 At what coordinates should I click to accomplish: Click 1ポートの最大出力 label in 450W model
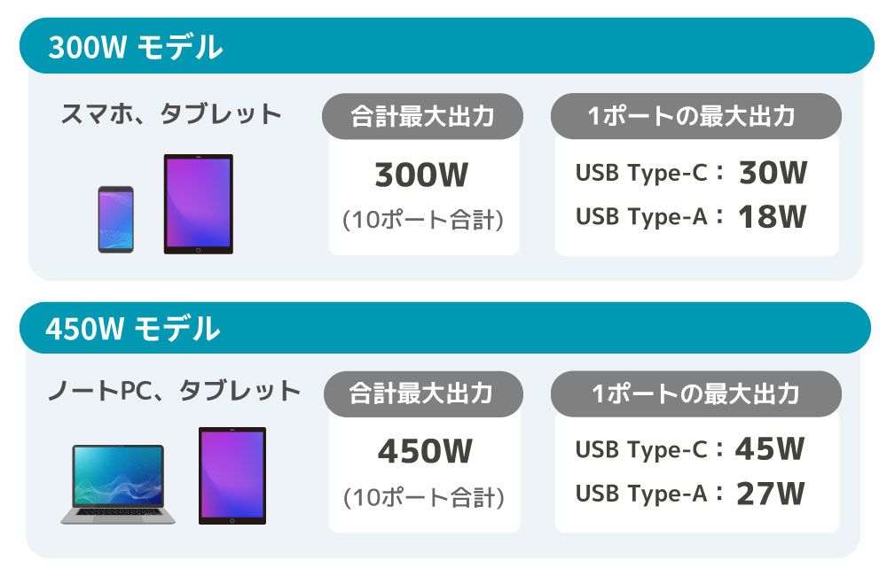[x=695, y=394]
